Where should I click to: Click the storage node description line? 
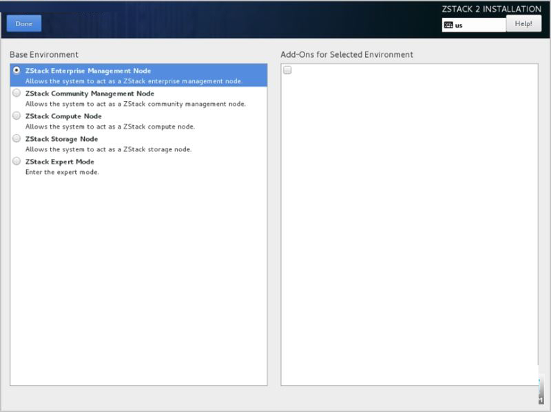pyautogui.click(x=109, y=149)
